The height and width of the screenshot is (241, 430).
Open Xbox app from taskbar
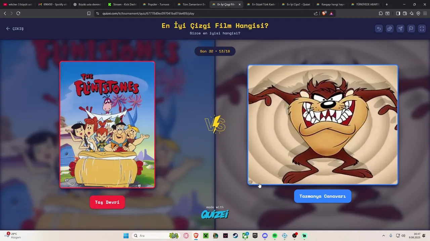245,236
